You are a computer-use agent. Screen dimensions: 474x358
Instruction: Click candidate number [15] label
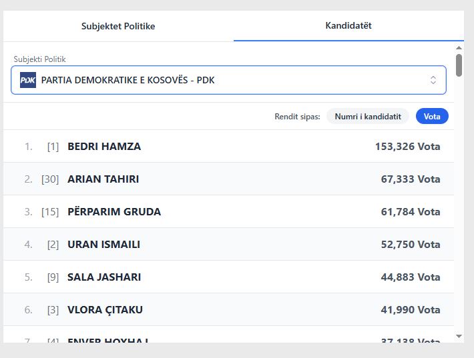point(50,212)
